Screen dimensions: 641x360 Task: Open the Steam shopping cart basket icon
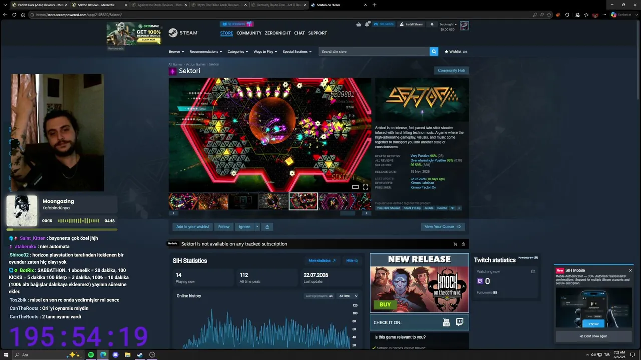click(359, 24)
